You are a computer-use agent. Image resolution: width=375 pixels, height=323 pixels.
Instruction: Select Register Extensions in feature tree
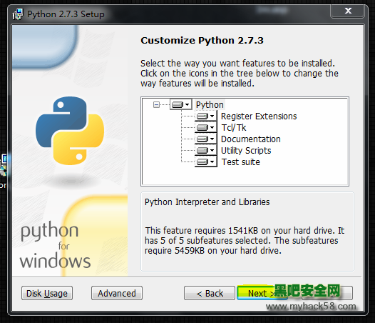[x=259, y=116]
